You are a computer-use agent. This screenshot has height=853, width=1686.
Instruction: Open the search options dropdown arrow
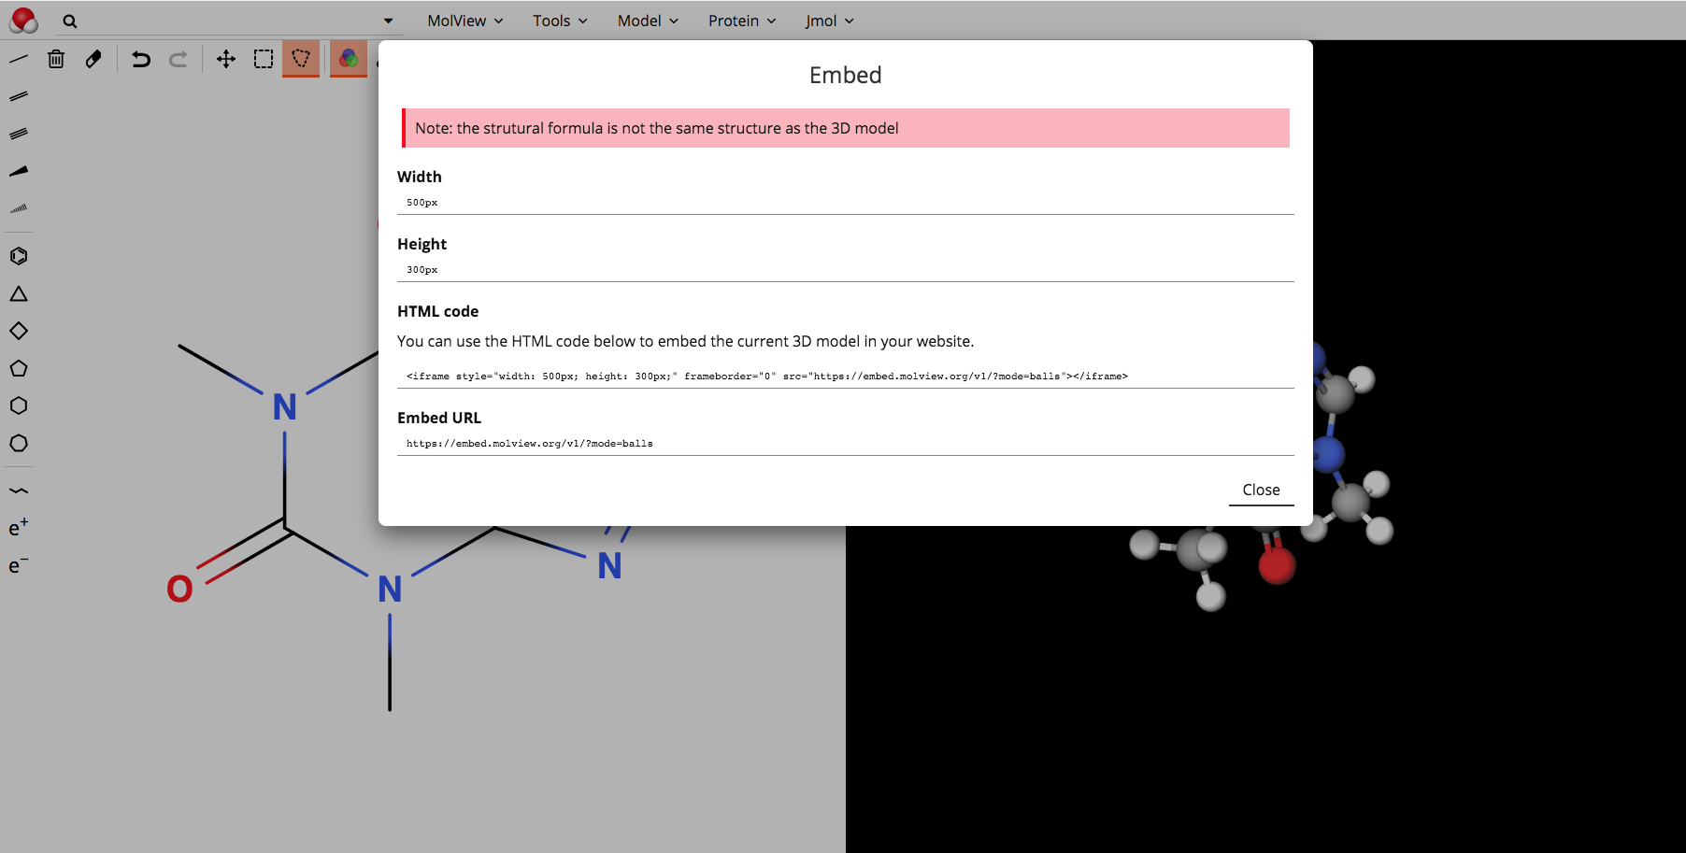(x=388, y=21)
